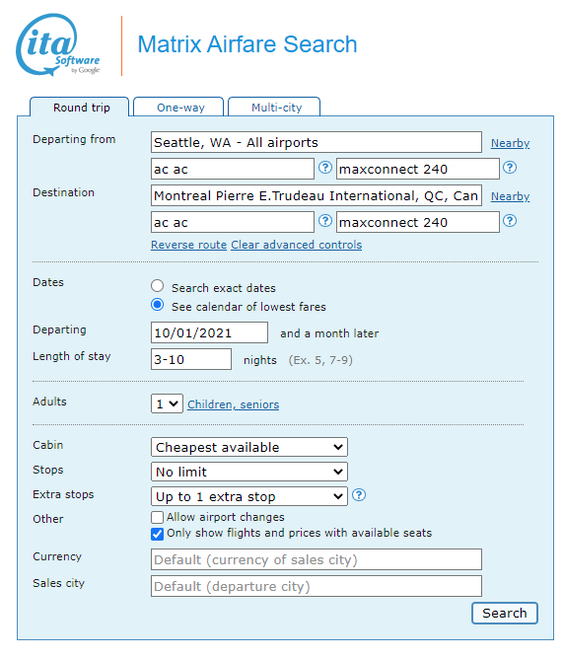Image resolution: width=564 pixels, height=659 pixels.
Task: Select Search exact dates option
Action: (x=158, y=286)
